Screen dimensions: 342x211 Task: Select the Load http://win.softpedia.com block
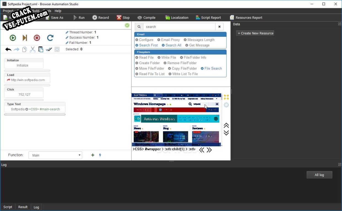pos(27,78)
